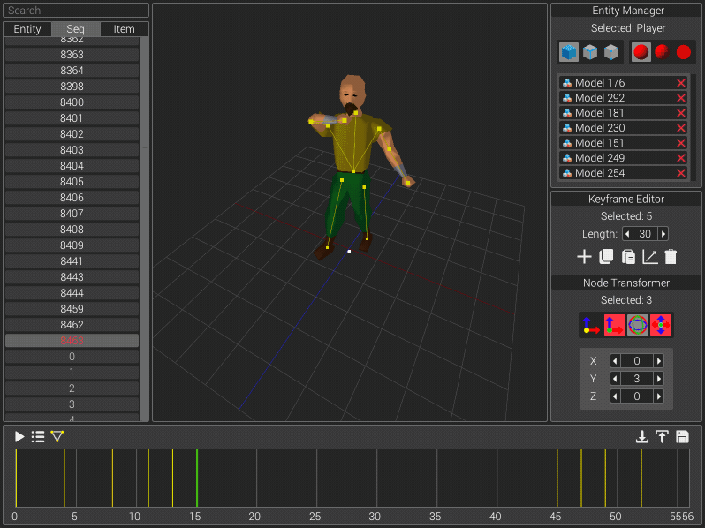Click the Length input field showing 30
This screenshot has height=528, width=705.
pyautogui.click(x=645, y=234)
